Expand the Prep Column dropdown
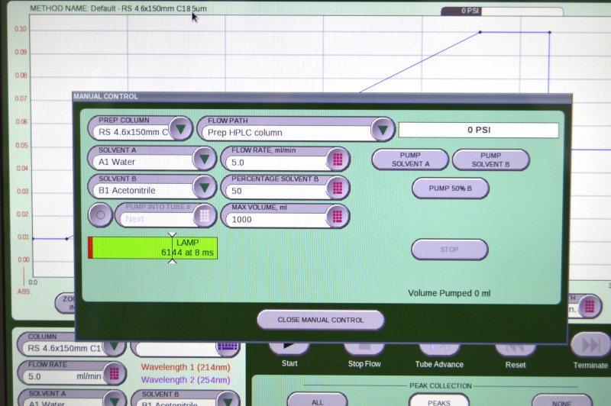The width and height of the screenshot is (611, 406). 180,130
